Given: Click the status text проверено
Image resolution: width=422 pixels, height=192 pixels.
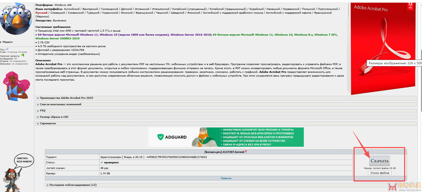Looking at the screenshot, I should pyautogui.click(x=111, y=163).
